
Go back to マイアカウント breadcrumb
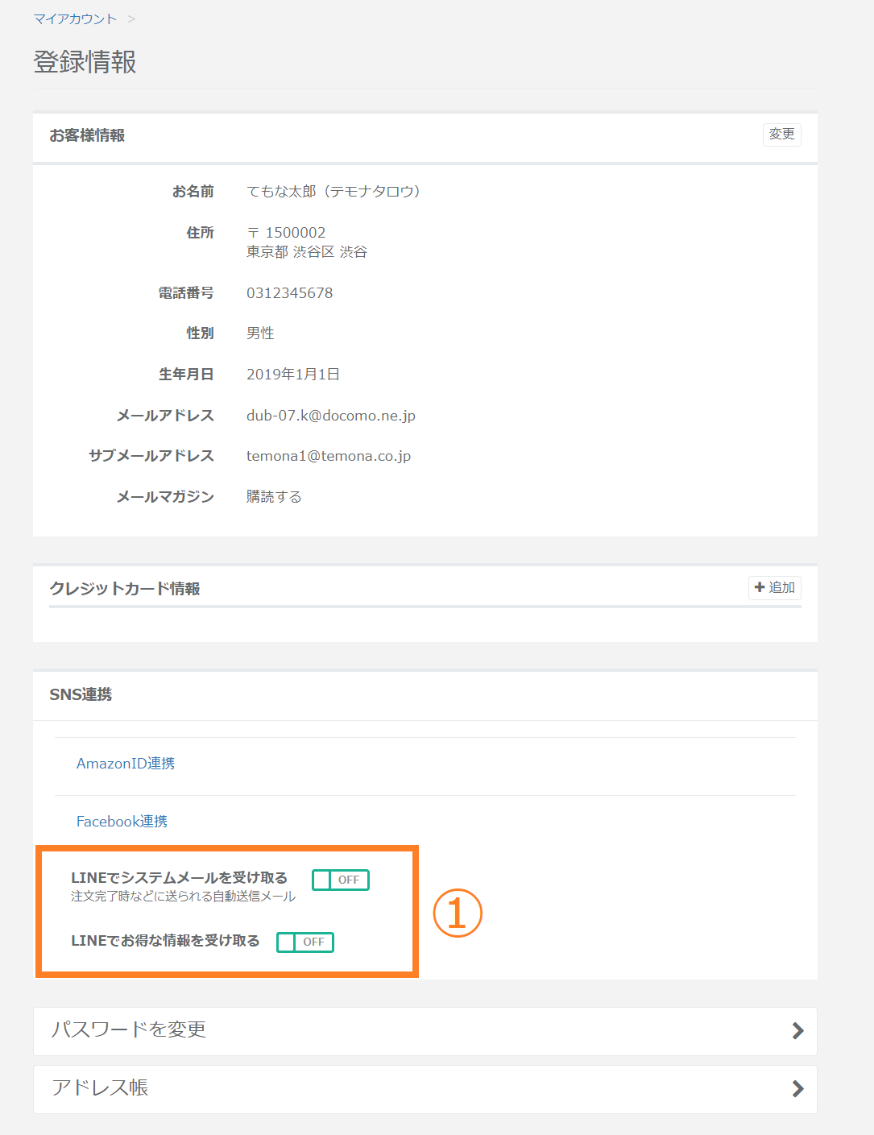[x=75, y=19]
